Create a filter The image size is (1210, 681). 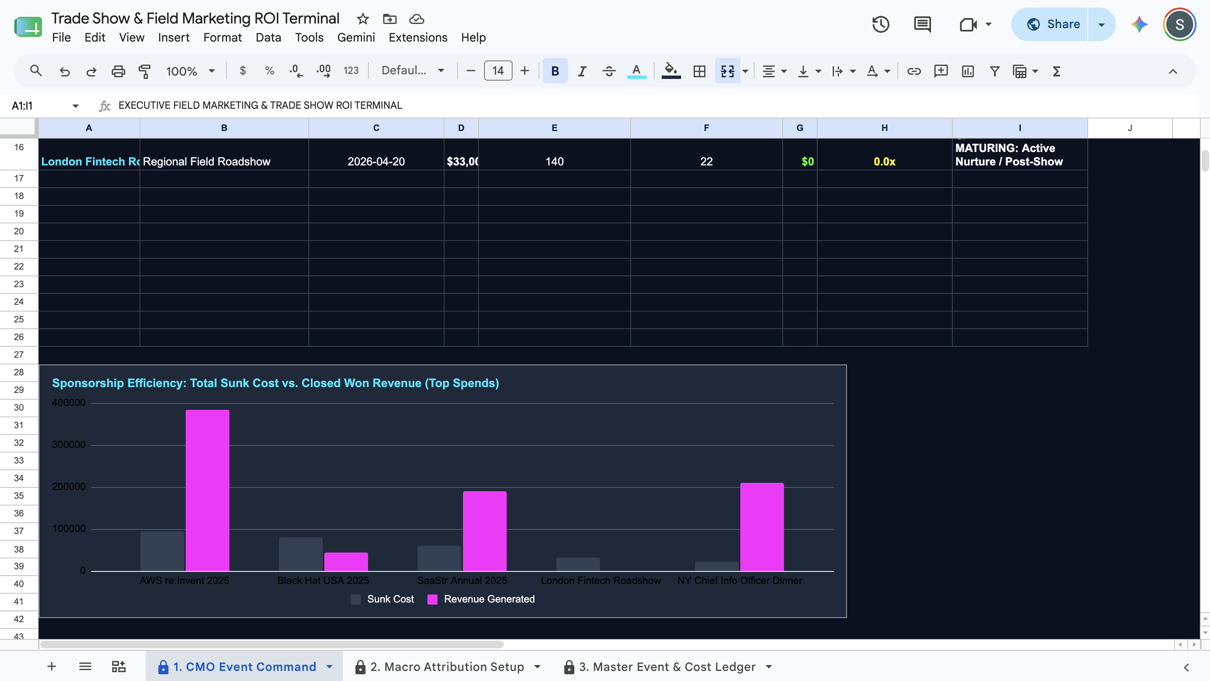(x=994, y=71)
